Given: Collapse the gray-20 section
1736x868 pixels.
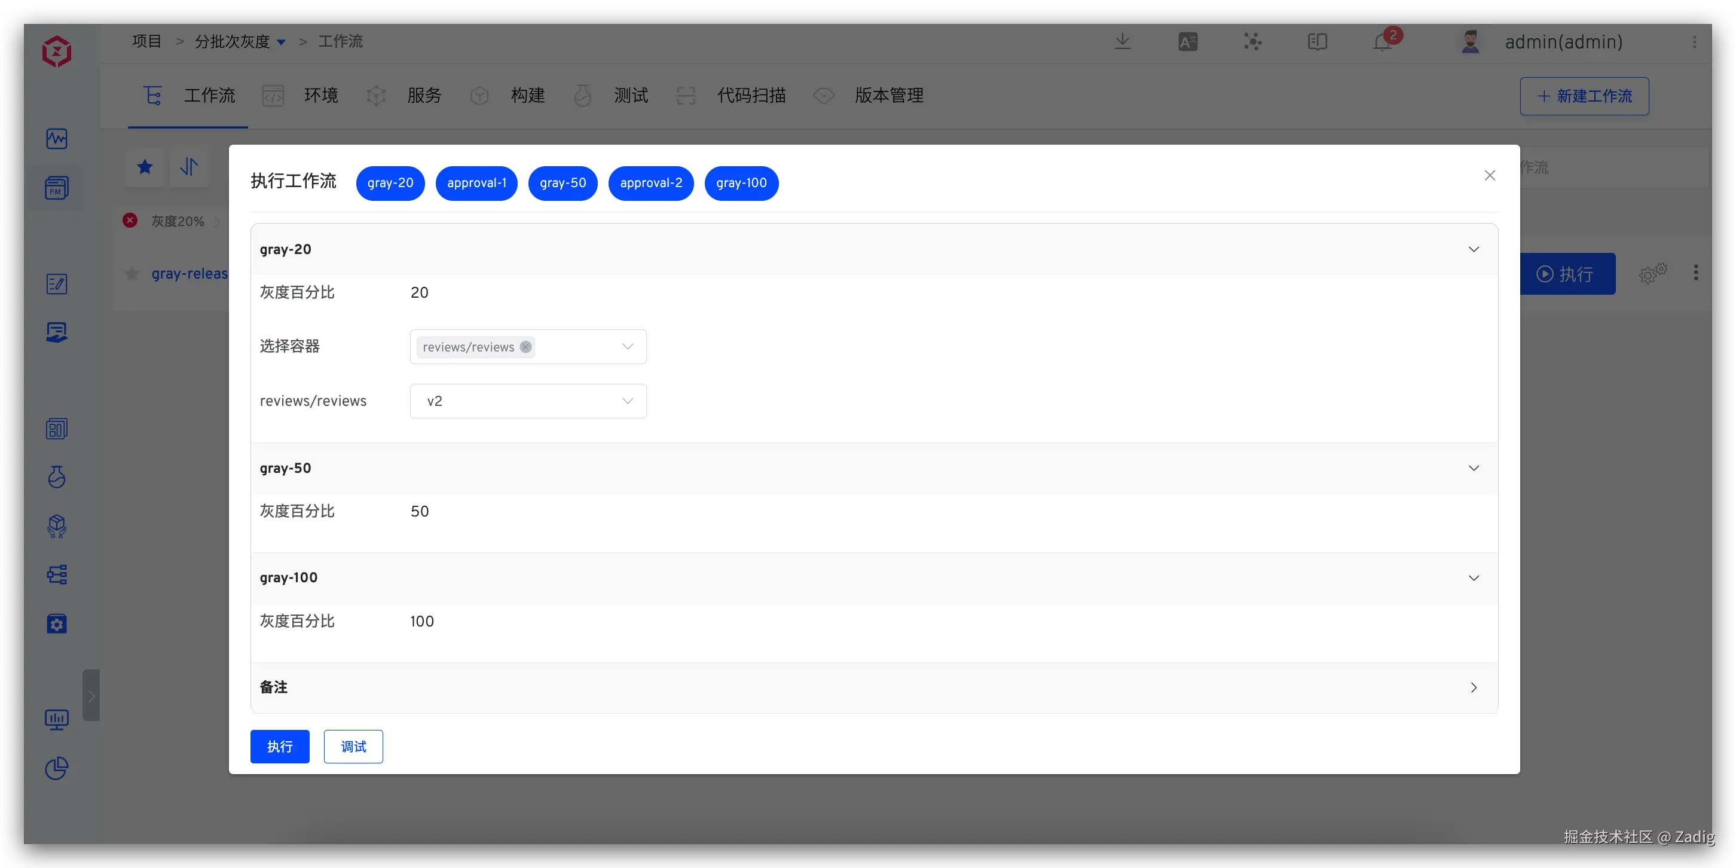Looking at the screenshot, I should (x=1473, y=249).
